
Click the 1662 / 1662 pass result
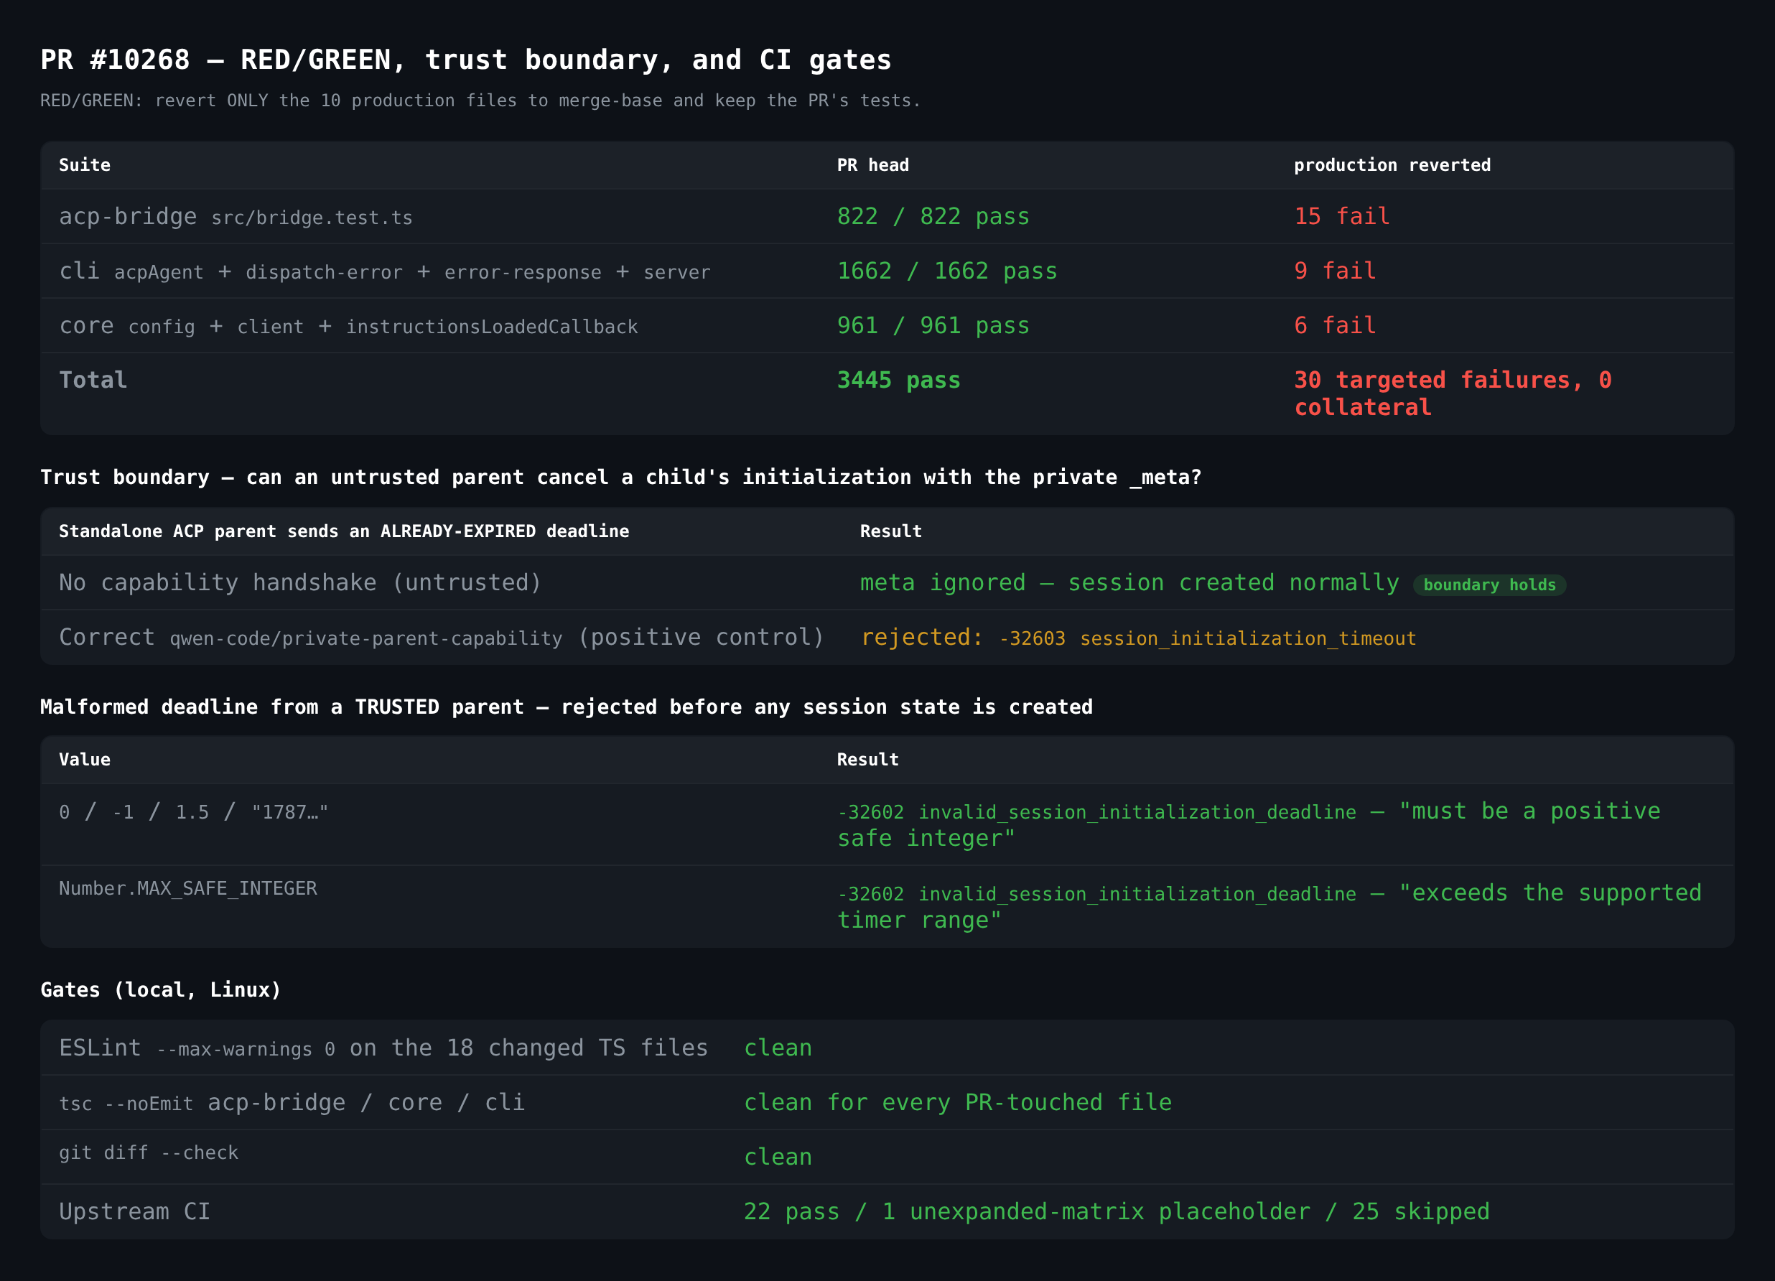click(947, 271)
